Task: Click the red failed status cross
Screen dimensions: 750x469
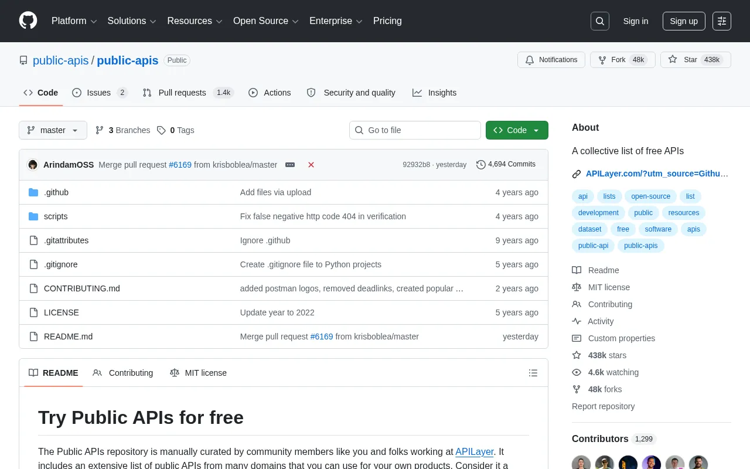Action: (x=311, y=165)
